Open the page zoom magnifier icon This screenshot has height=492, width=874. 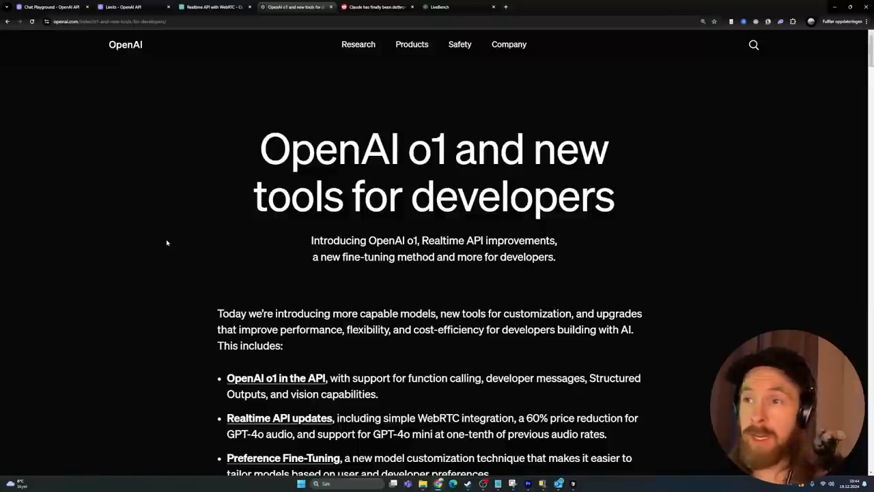tap(703, 21)
